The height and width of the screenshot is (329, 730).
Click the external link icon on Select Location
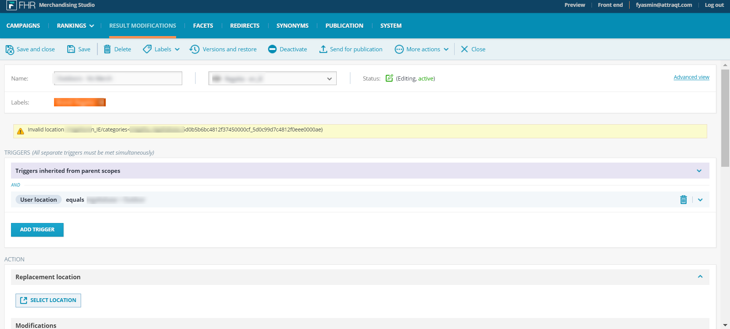point(24,301)
